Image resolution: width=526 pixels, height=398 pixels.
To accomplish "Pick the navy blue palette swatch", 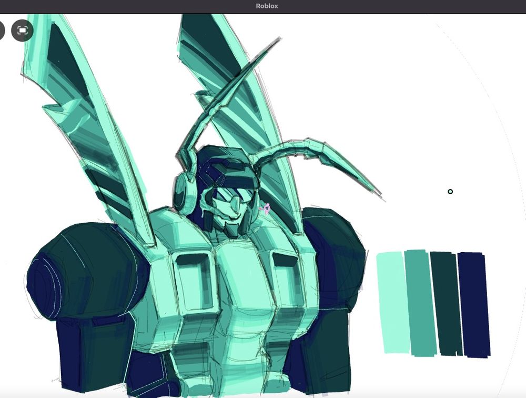I will coord(474,305).
